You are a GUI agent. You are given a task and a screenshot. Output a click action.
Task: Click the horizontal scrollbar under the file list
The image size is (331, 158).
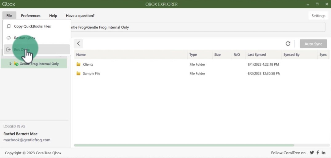(184, 145)
